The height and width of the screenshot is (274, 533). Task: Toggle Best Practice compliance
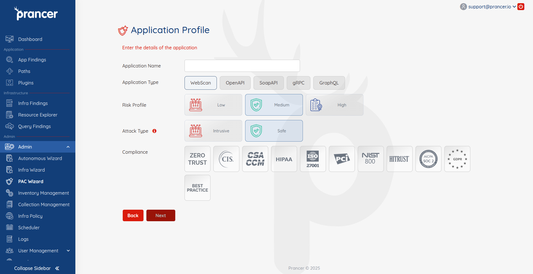197,188
